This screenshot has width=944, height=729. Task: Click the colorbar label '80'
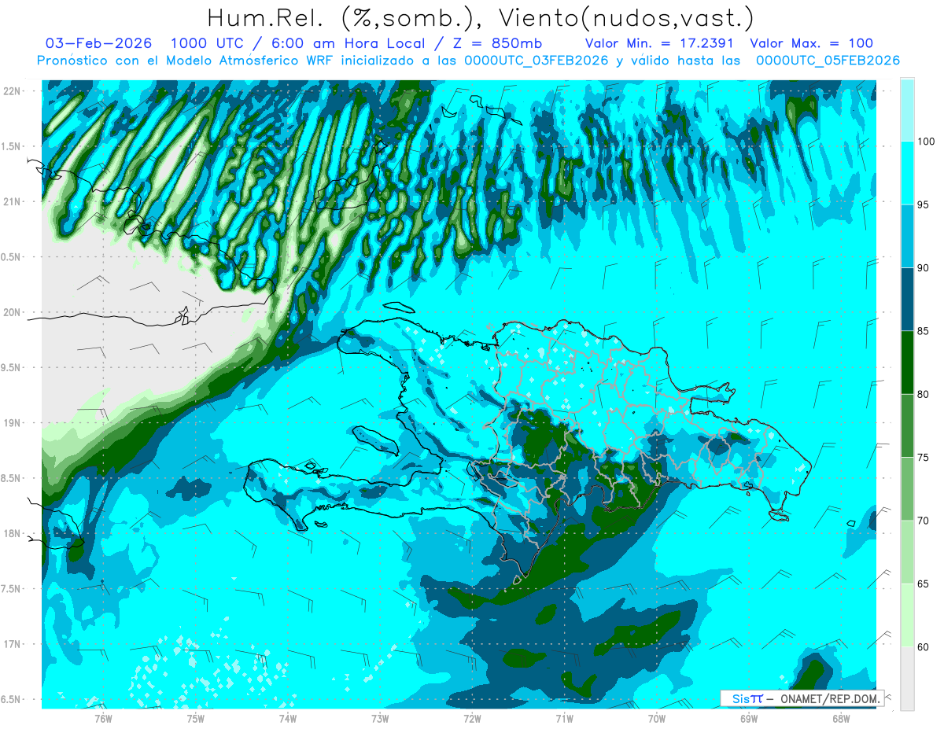tap(924, 394)
